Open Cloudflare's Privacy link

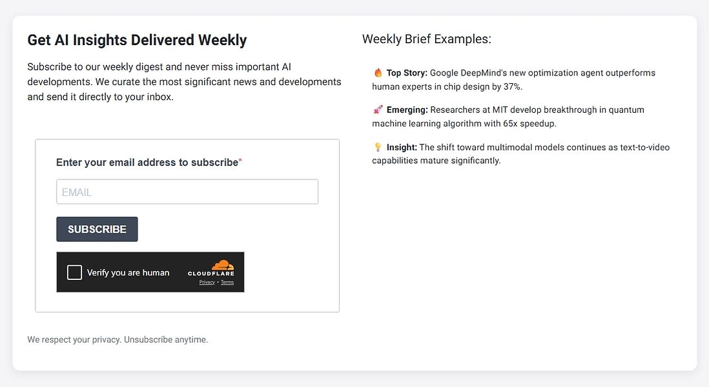206,282
